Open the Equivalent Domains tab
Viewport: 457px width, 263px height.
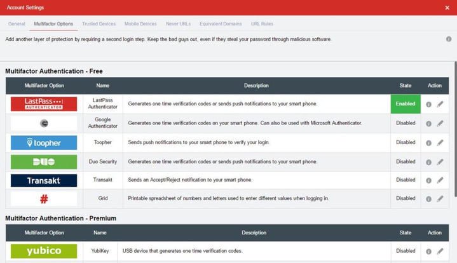point(221,24)
